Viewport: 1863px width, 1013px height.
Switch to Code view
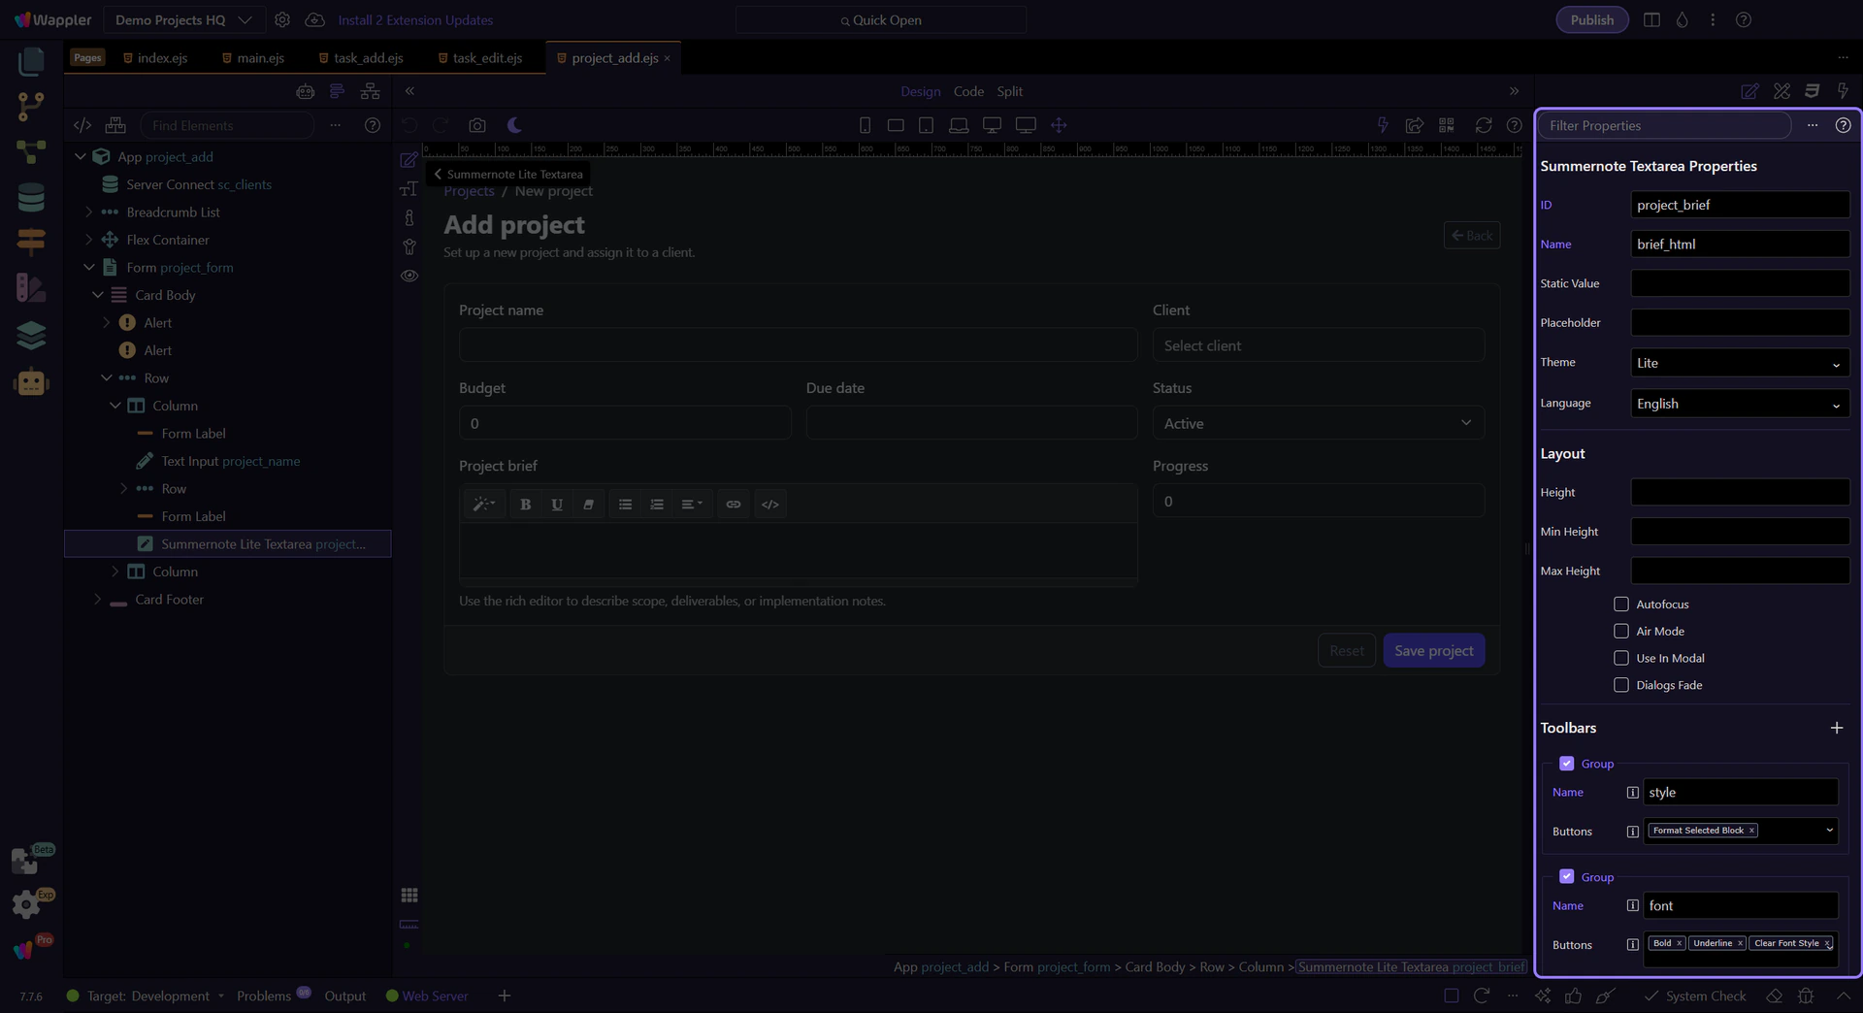coord(967,91)
